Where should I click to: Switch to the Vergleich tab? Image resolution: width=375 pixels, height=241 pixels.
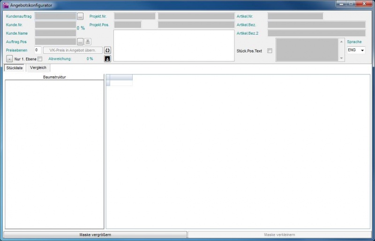(38, 68)
